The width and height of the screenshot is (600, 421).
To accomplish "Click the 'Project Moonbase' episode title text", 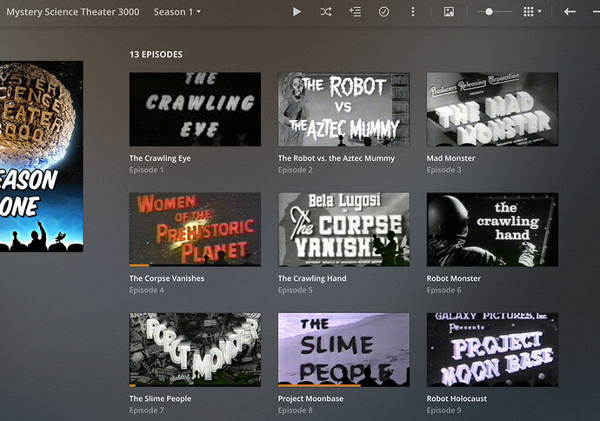I will [x=310, y=398].
